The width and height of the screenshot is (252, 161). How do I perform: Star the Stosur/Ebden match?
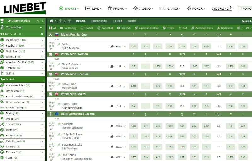tap(51, 109)
